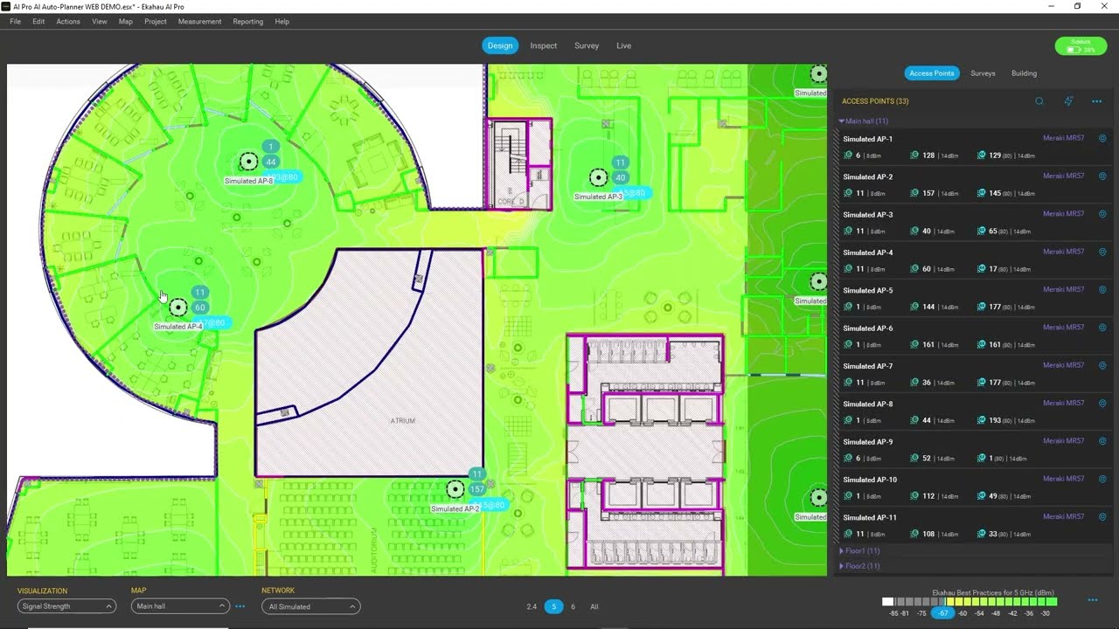The width and height of the screenshot is (1119, 629).
Task: Select Simulated AP-4 marker on the map
Action: 178,308
